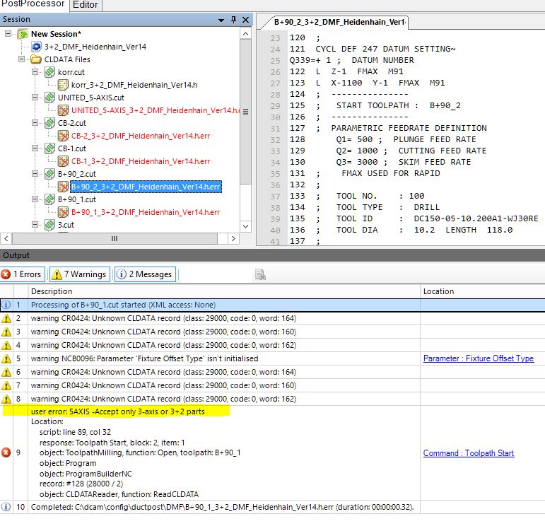545x526 pixels.
Task: Toggle the 7 Warnings filter
Action: coord(80,274)
